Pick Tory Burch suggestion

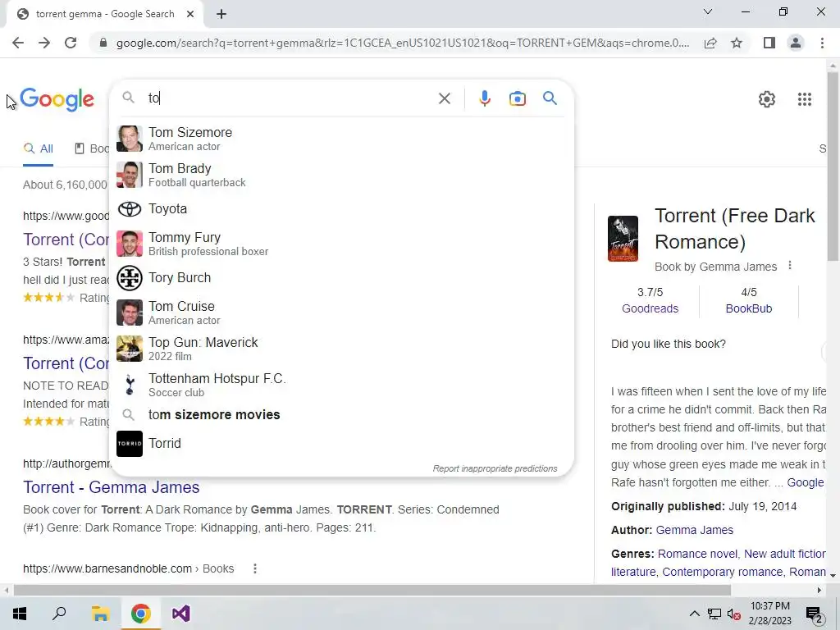(x=341, y=278)
